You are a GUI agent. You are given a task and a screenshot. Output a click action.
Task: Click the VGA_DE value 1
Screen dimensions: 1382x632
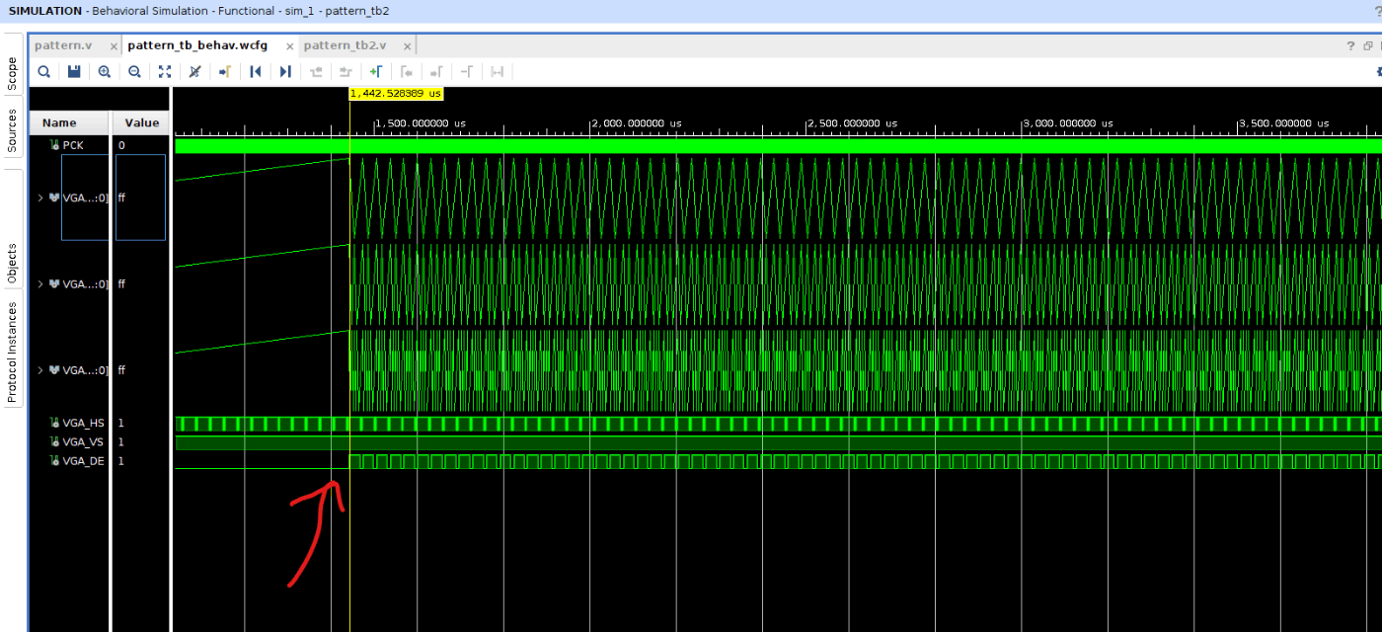[121, 461]
